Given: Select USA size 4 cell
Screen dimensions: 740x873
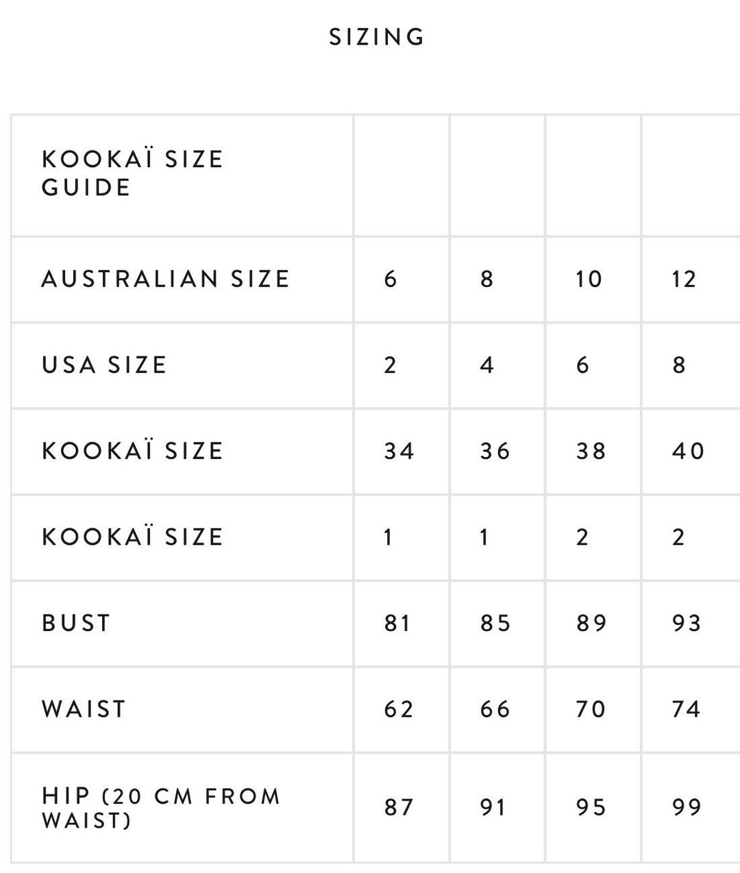Looking at the screenshot, I should [486, 365].
